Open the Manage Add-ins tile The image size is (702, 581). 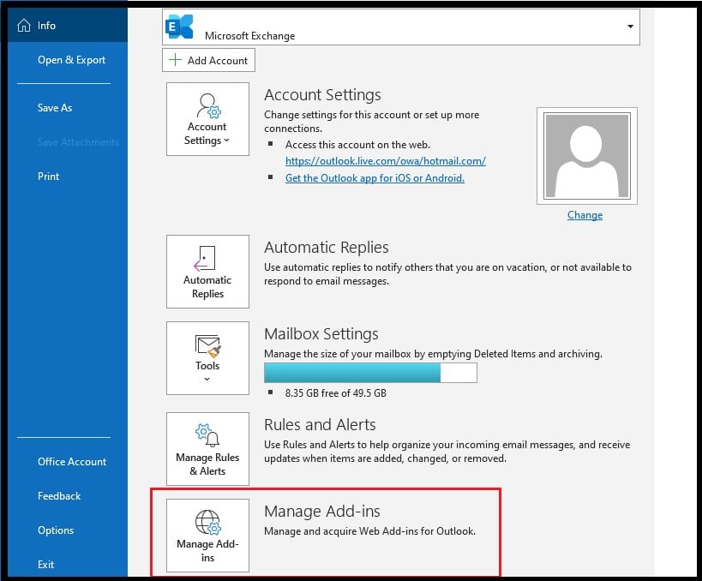coord(207,536)
